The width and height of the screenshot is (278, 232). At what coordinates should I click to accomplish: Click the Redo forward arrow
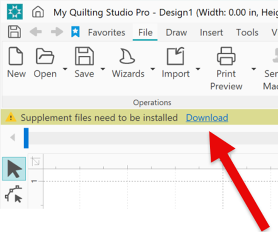57,32
